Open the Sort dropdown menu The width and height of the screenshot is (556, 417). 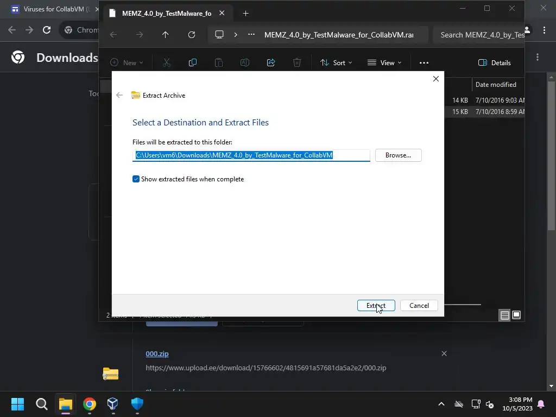(x=336, y=63)
